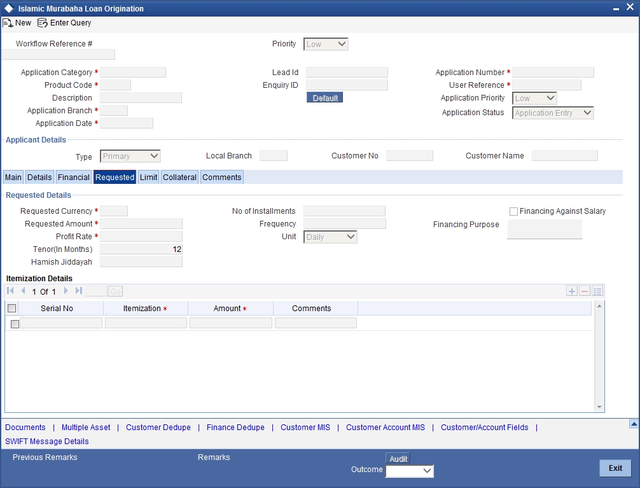
Task: Click the Product Code field
Action: (116, 85)
